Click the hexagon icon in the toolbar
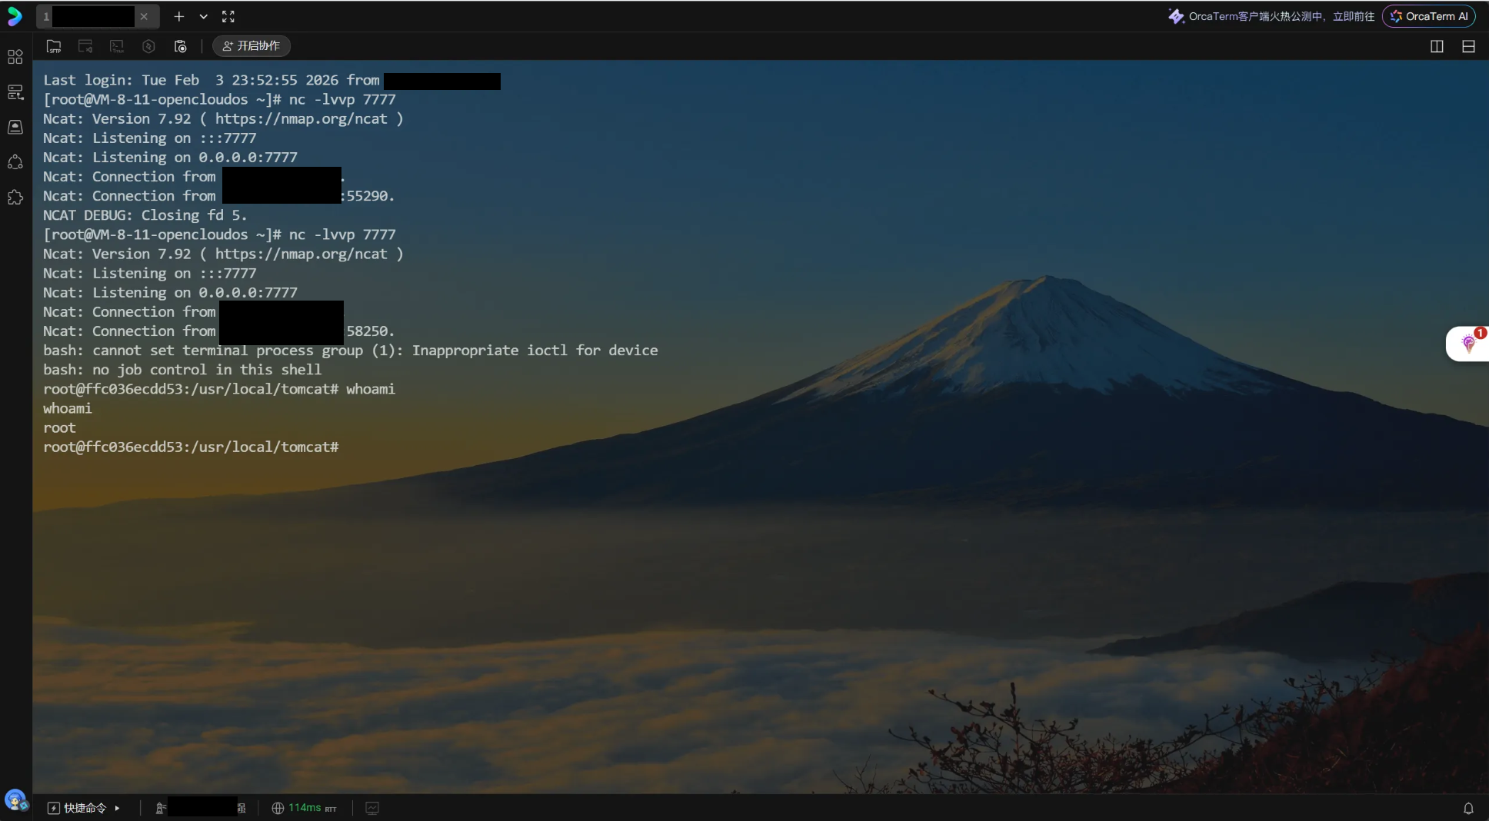This screenshot has height=821, width=1489. tap(148, 46)
